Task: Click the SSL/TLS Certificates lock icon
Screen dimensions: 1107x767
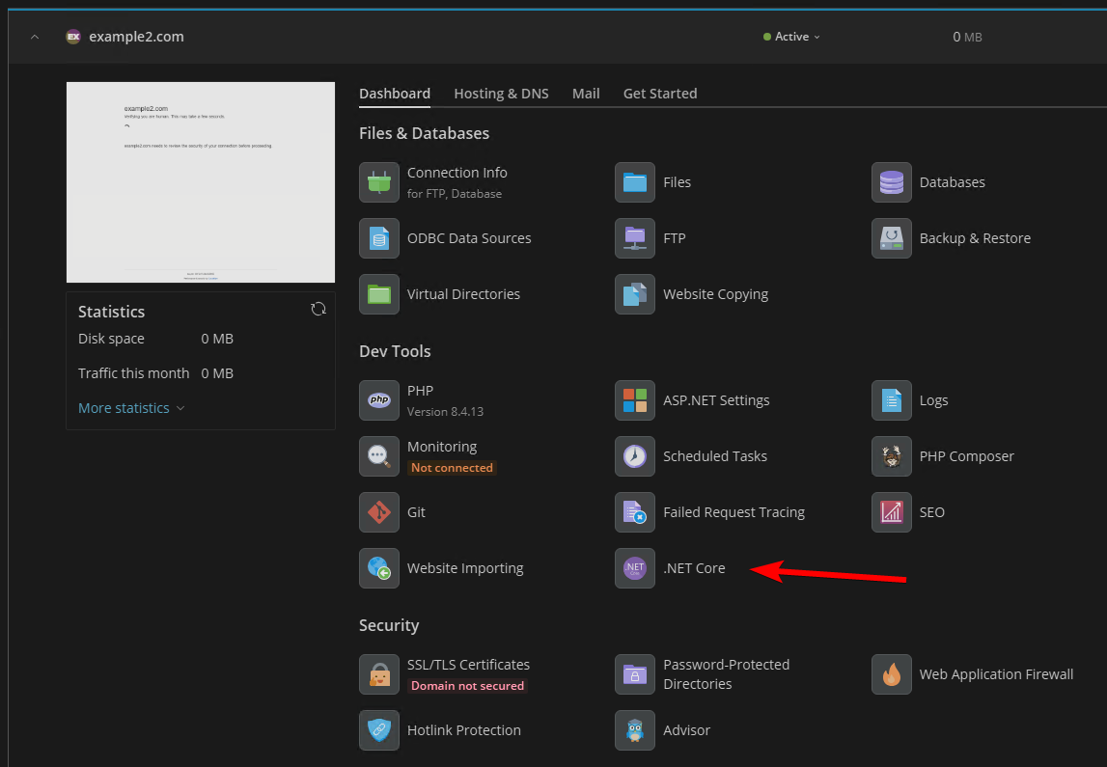Action: pos(378,674)
